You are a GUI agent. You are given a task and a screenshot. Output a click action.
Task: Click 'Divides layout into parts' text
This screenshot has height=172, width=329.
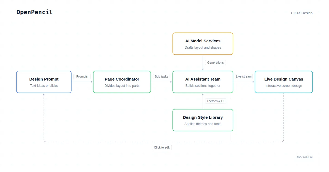click(122, 86)
